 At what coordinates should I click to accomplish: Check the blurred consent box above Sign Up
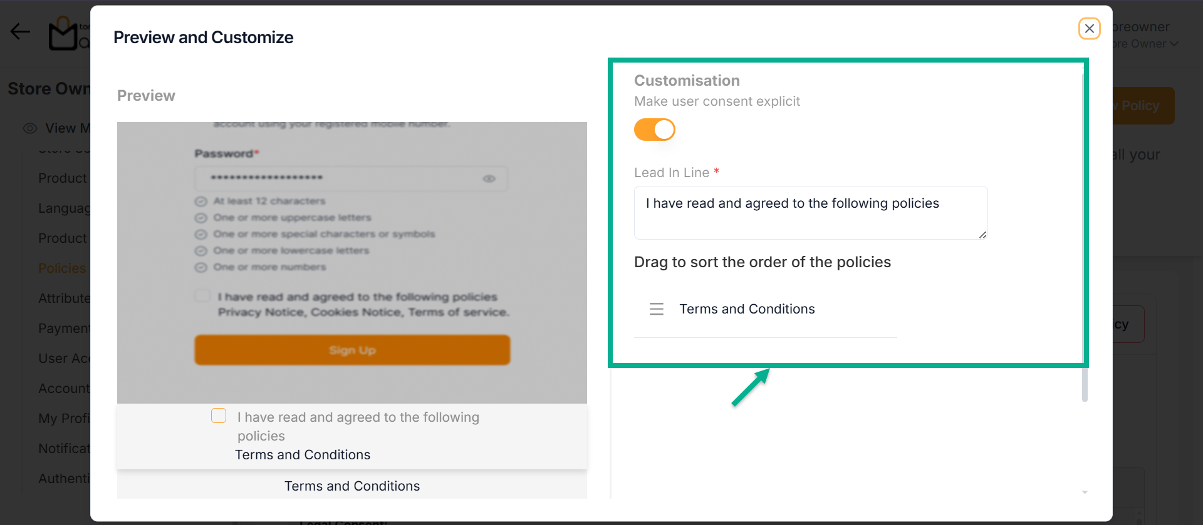[x=202, y=295]
